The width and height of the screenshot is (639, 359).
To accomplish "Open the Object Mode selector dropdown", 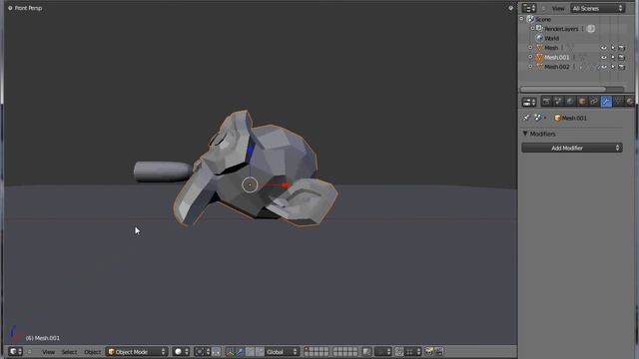I will [x=137, y=352].
